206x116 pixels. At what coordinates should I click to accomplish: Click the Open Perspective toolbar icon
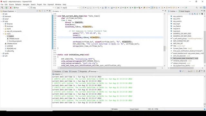(x=201, y=8)
